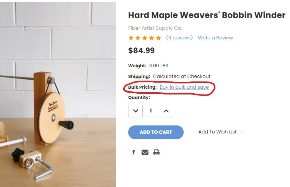Click the third rating star
The width and height of the screenshot is (290, 187).
tap(145, 38)
